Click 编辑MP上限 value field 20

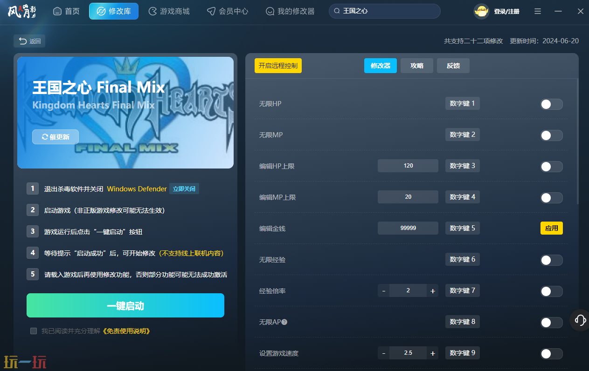click(408, 197)
